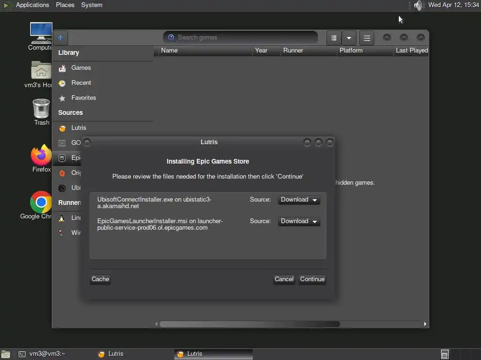Click UbisoftConnectInstaller.exe file entry text
This screenshot has height=360, width=481.
[x=154, y=202]
